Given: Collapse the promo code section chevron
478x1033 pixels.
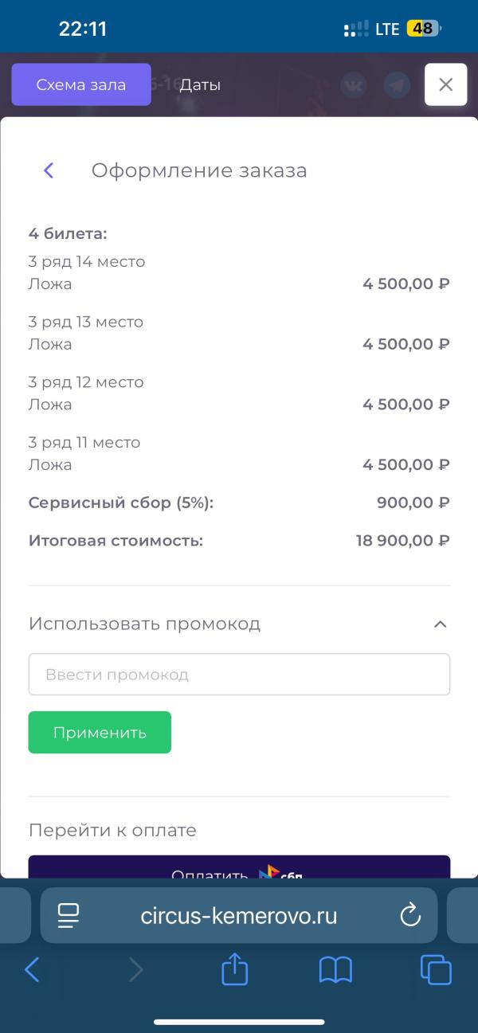Looking at the screenshot, I should pos(440,624).
